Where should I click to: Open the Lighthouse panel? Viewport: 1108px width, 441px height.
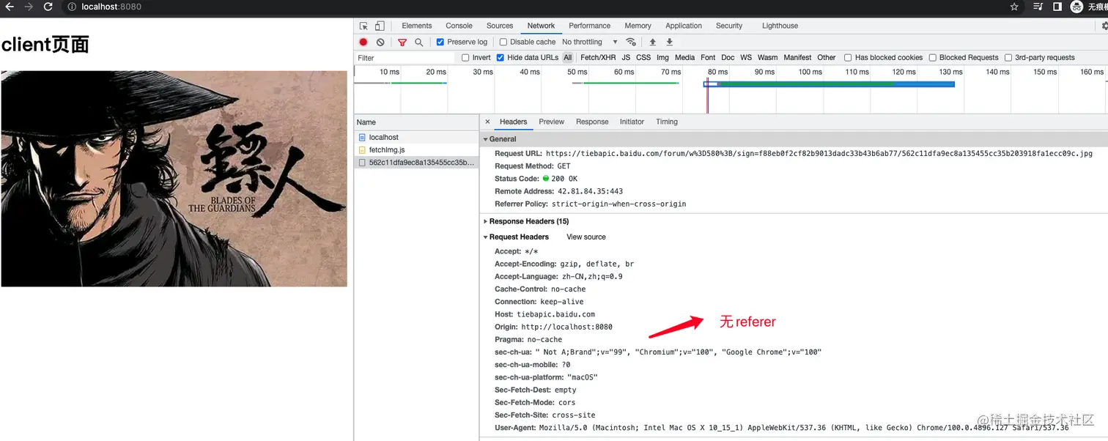[x=780, y=26]
